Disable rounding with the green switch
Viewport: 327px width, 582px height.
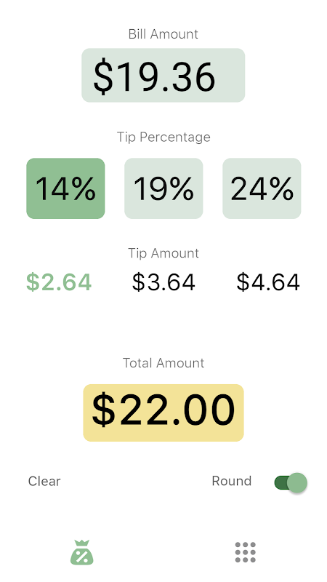click(291, 482)
